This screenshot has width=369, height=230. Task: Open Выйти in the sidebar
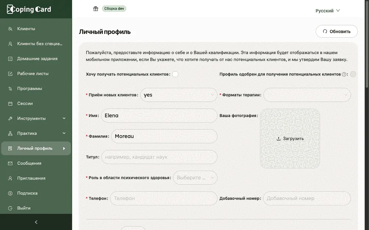click(x=36, y=208)
